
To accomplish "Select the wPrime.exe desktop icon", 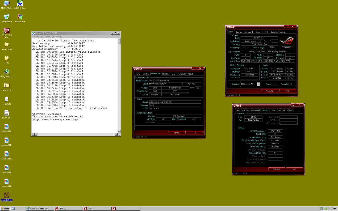I will coord(20,17).
